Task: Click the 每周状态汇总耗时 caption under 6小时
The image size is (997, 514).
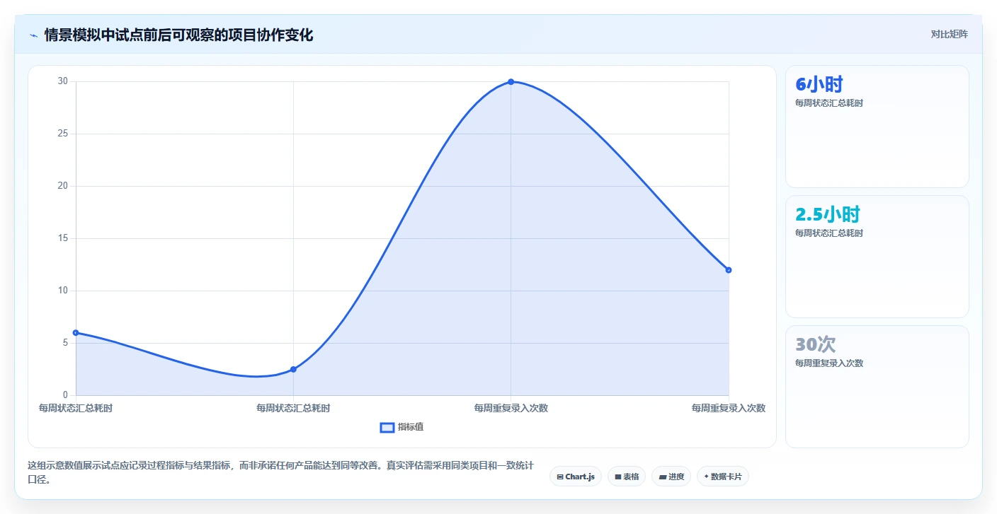Action: (x=829, y=103)
